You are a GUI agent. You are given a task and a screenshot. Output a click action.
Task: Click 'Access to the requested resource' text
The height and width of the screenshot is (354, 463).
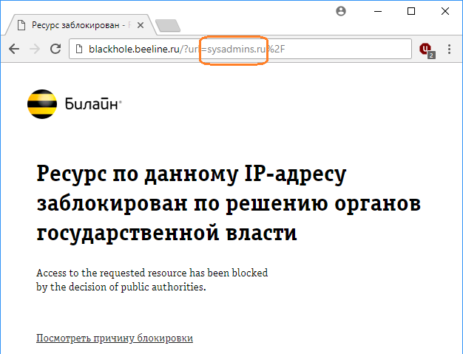(x=152, y=273)
